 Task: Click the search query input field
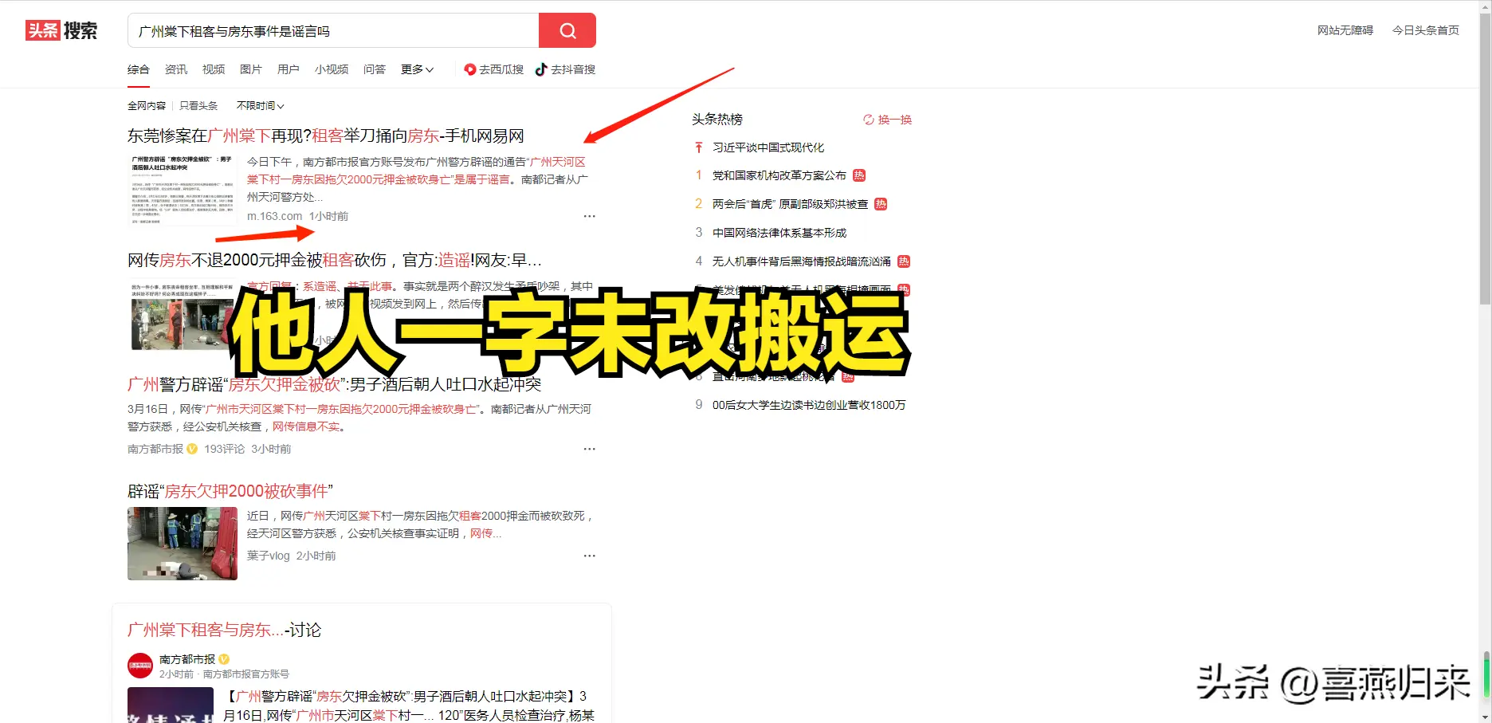[x=333, y=30]
